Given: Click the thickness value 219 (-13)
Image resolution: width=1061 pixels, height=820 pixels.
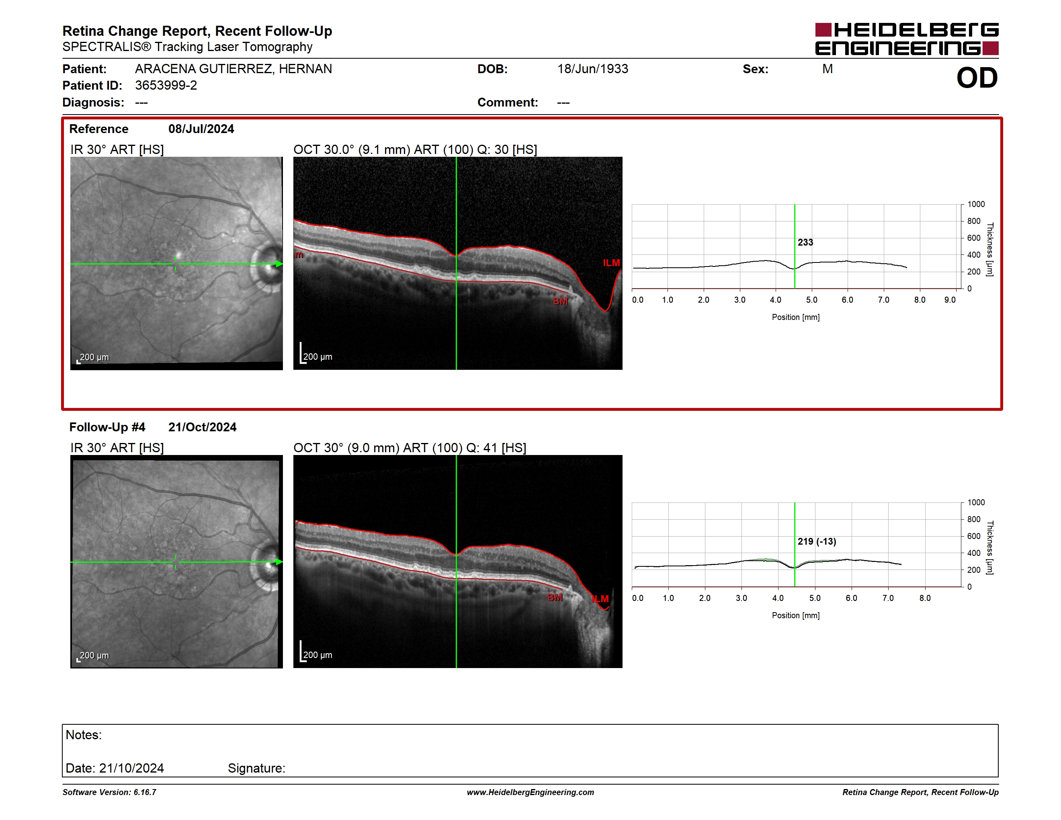Looking at the screenshot, I should (x=817, y=541).
